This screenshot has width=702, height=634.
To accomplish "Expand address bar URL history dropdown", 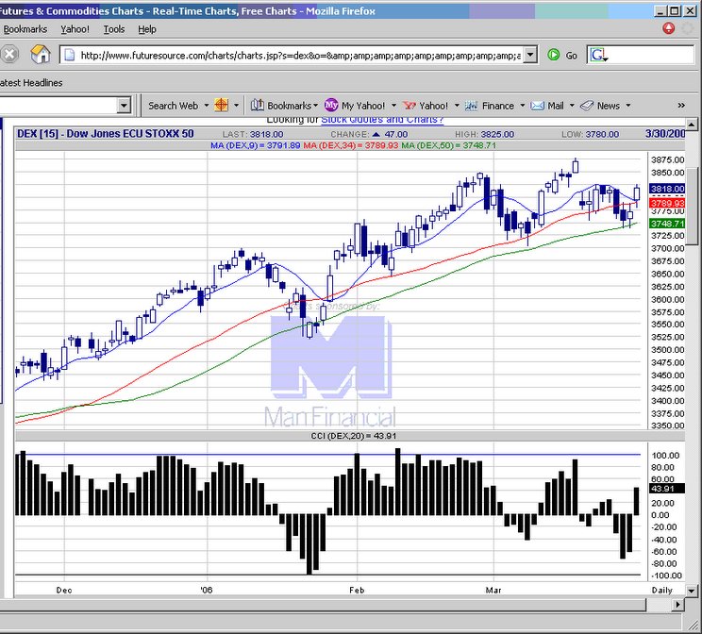I will pyautogui.click(x=530, y=55).
